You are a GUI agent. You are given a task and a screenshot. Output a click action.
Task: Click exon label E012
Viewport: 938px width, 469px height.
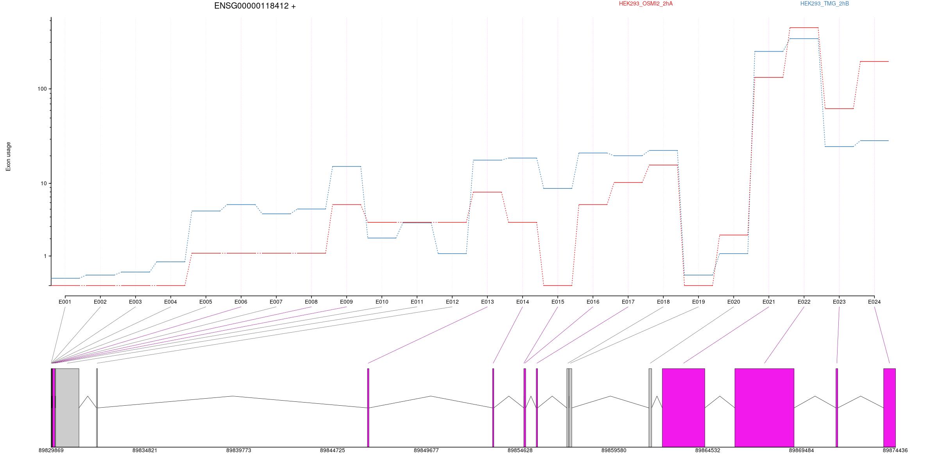(x=452, y=302)
